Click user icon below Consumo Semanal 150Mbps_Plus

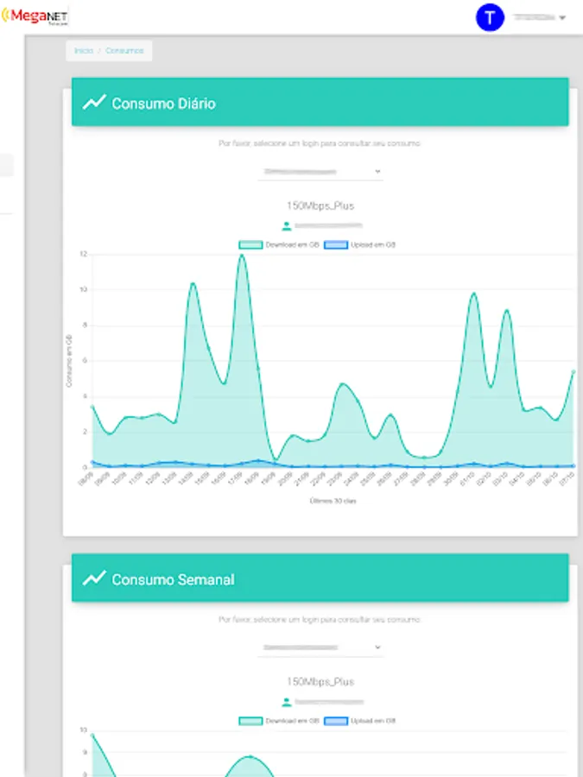[x=287, y=702]
